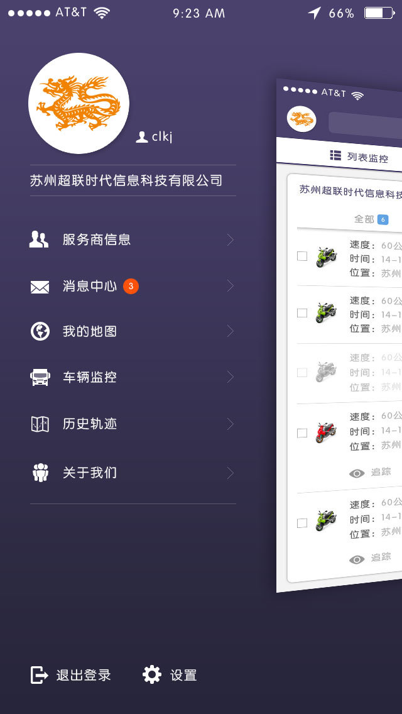Tick the red scooter's checkbox
Image resolution: width=402 pixels, height=714 pixels.
(302, 432)
